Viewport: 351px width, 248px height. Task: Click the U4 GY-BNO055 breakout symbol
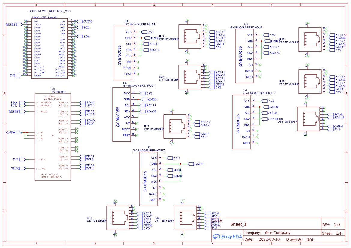(245, 55)
